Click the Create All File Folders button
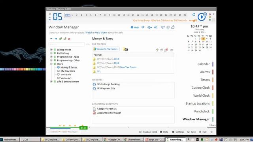Image resolution: width=253 pixels, height=142 pixels. (106, 49)
